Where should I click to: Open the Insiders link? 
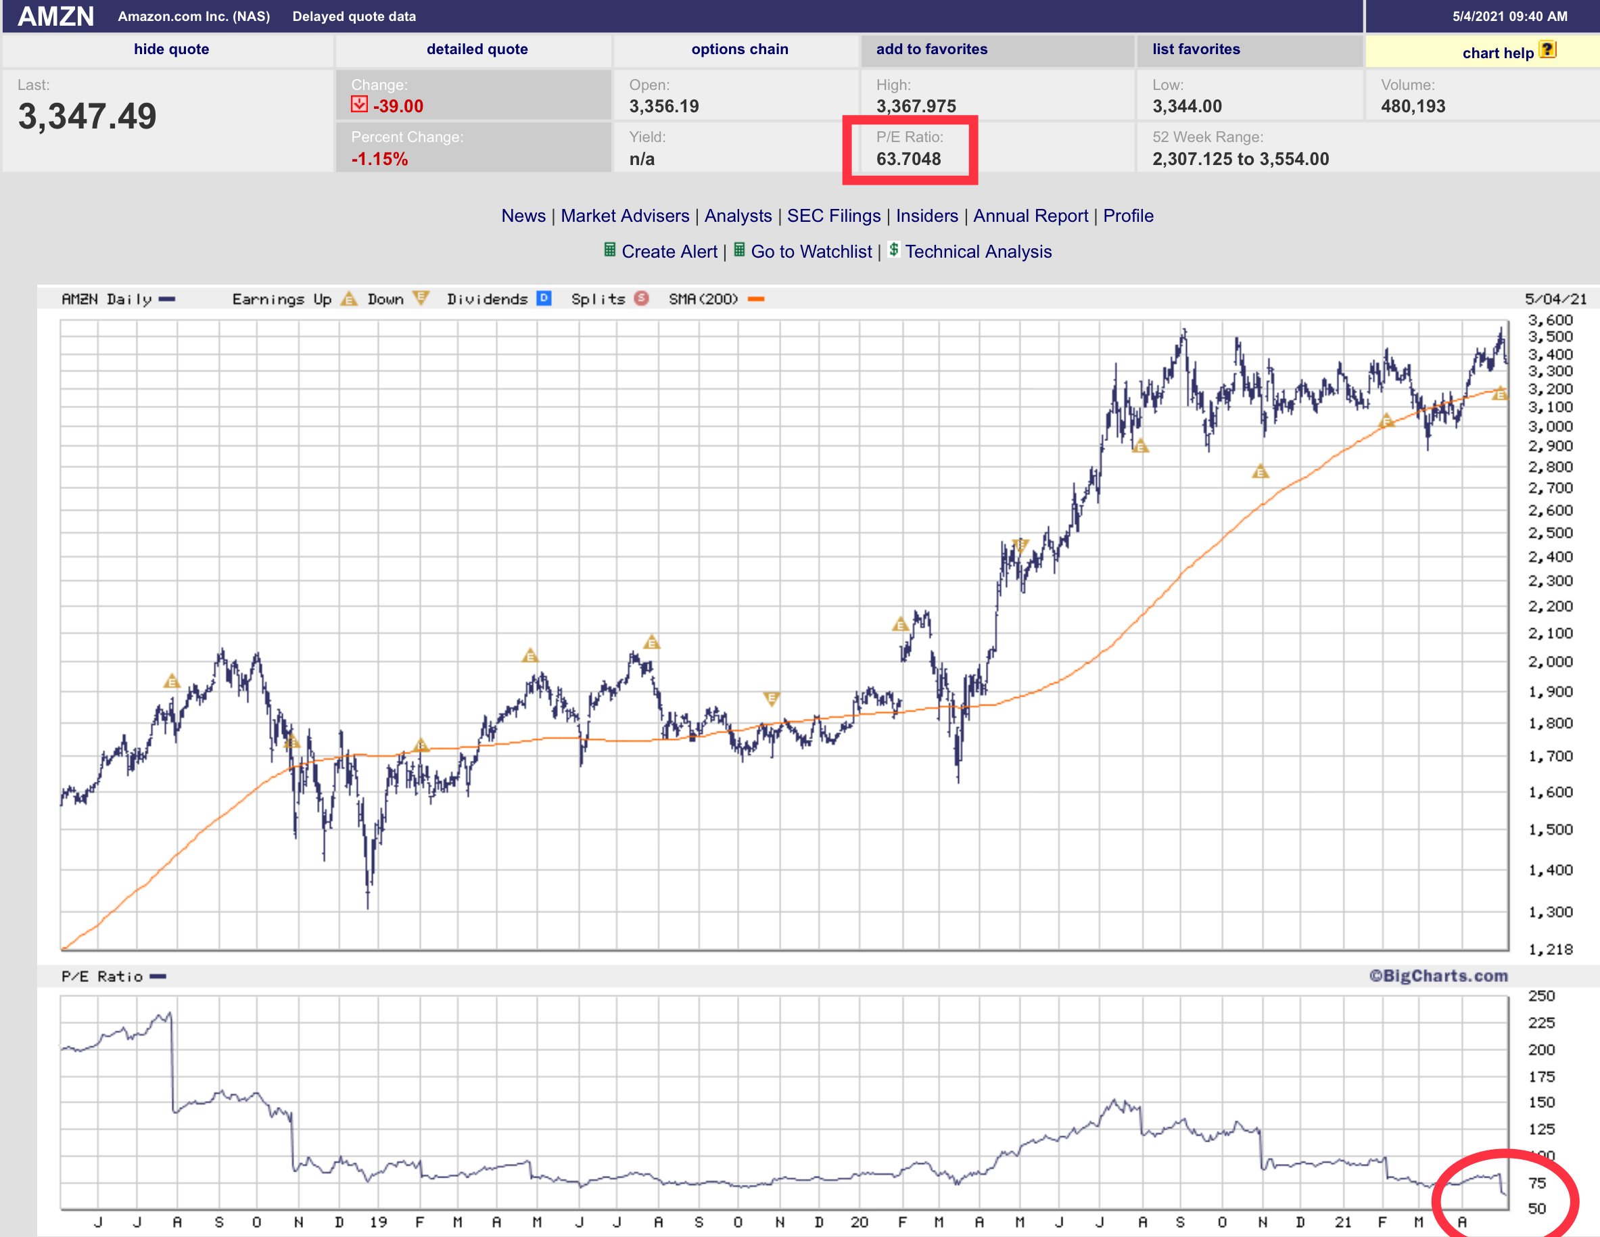[926, 216]
